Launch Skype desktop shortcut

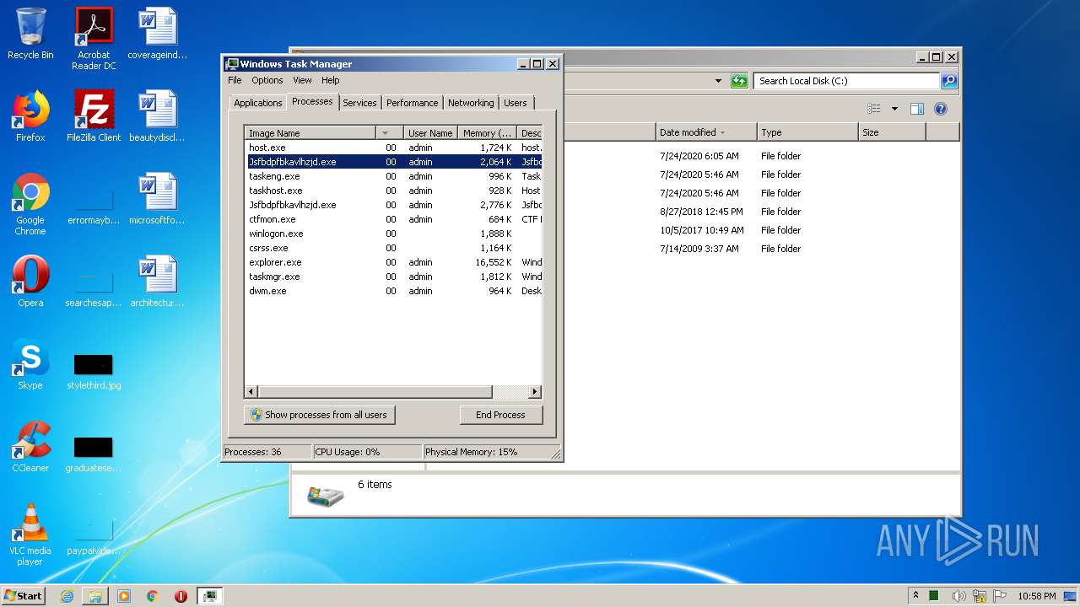pyautogui.click(x=30, y=364)
